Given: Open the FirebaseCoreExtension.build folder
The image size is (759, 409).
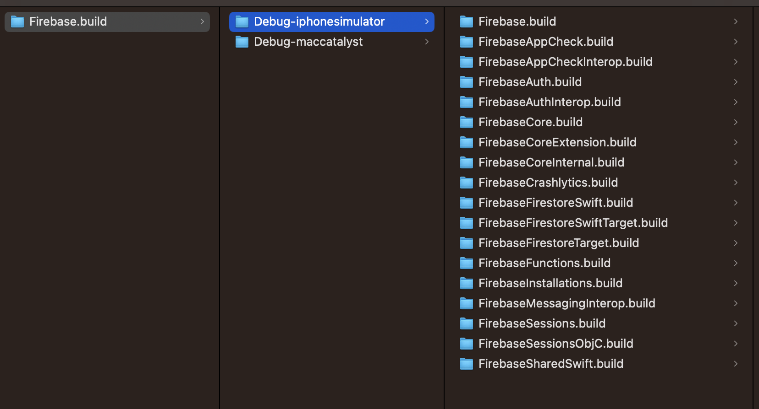Looking at the screenshot, I should coord(557,142).
